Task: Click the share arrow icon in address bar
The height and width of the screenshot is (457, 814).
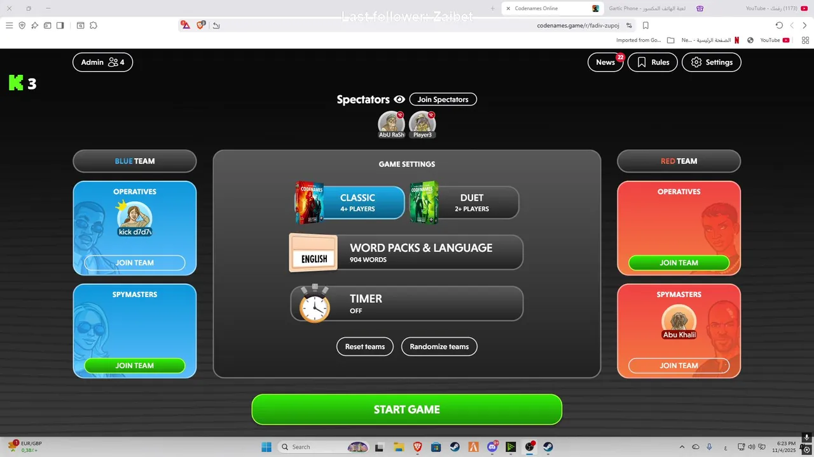Action: click(x=216, y=25)
